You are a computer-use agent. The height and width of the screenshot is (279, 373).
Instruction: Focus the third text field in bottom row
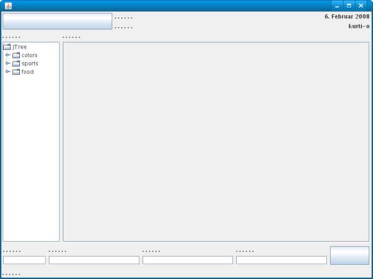coord(188,260)
